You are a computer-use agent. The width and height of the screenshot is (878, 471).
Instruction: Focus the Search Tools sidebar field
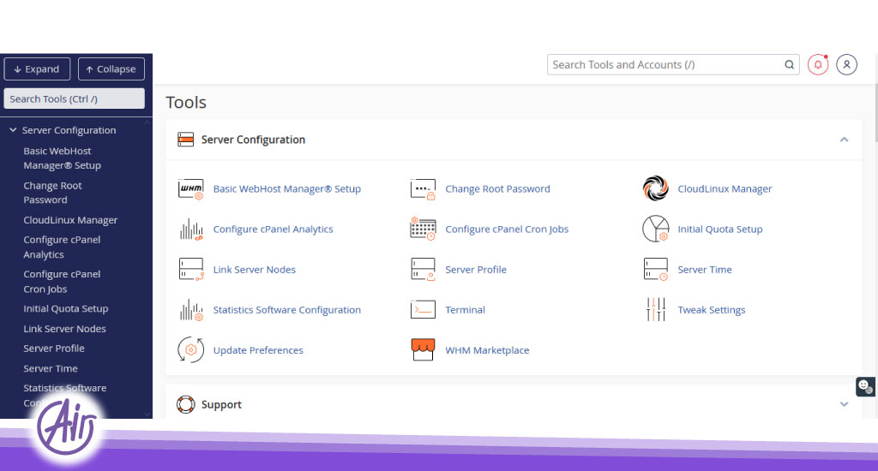[74, 99]
